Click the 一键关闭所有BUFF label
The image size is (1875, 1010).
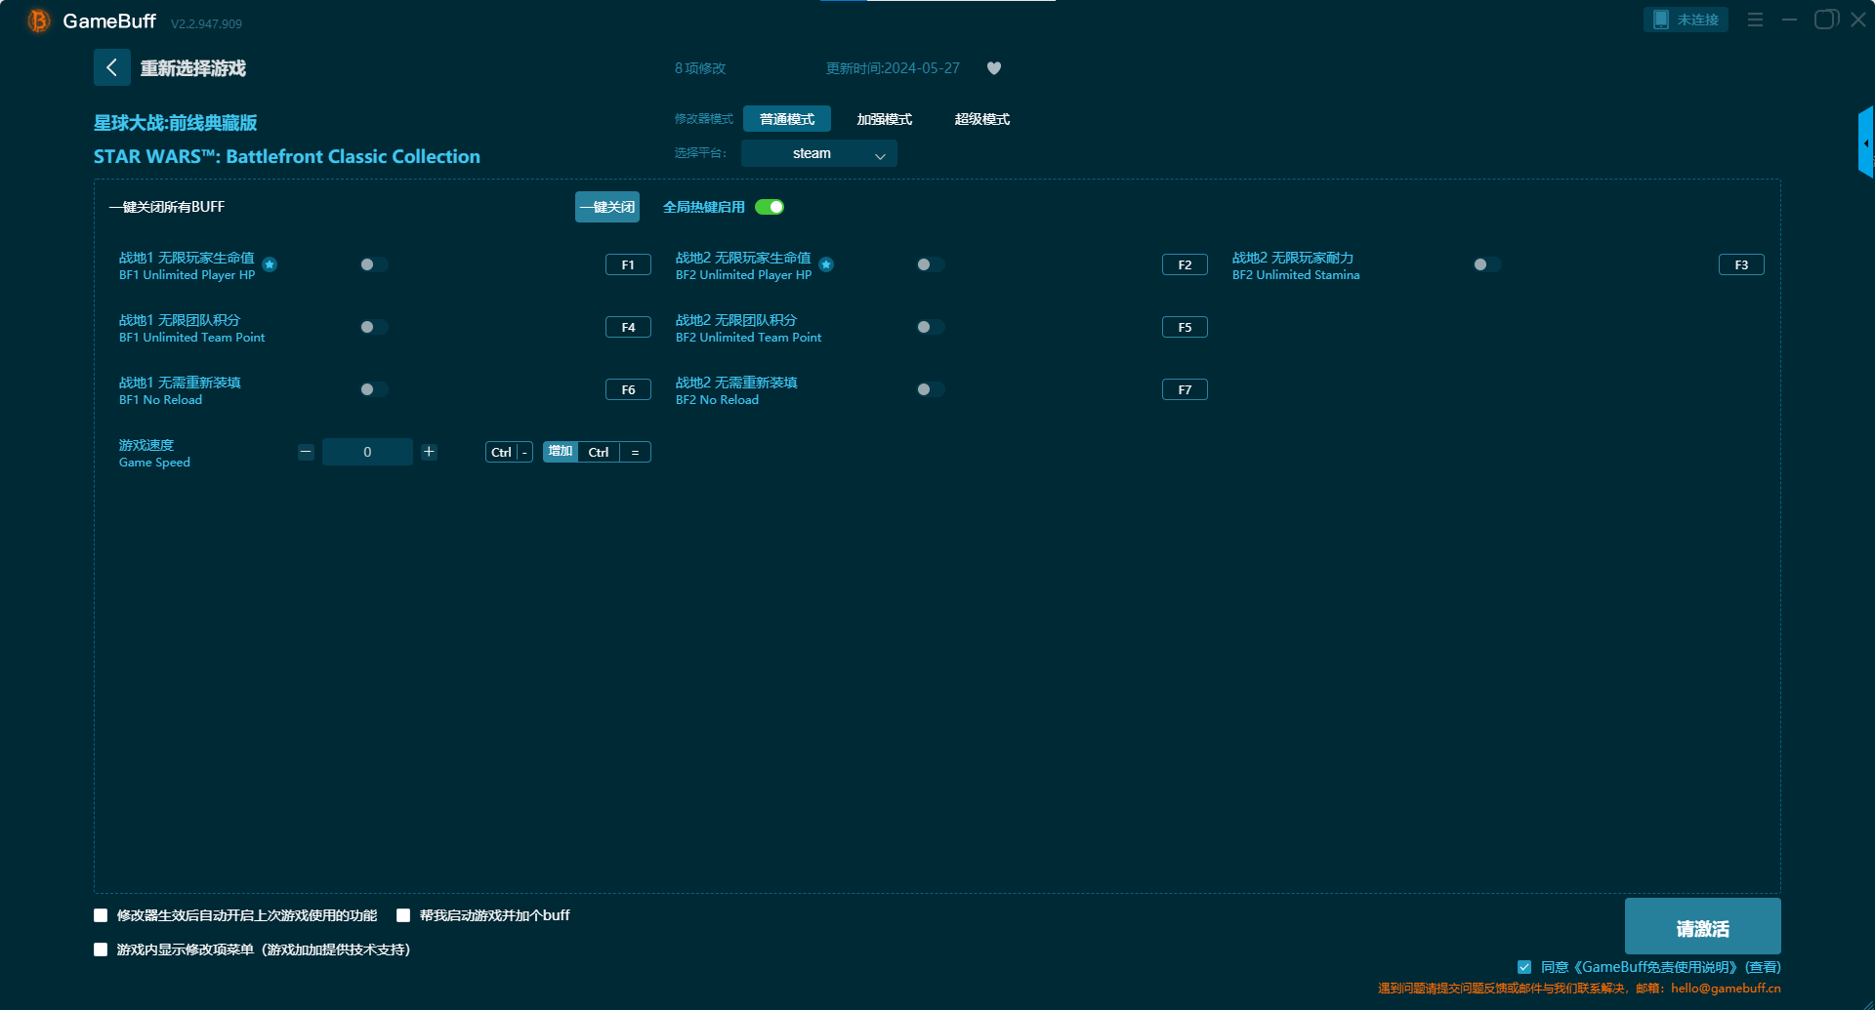point(167,207)
